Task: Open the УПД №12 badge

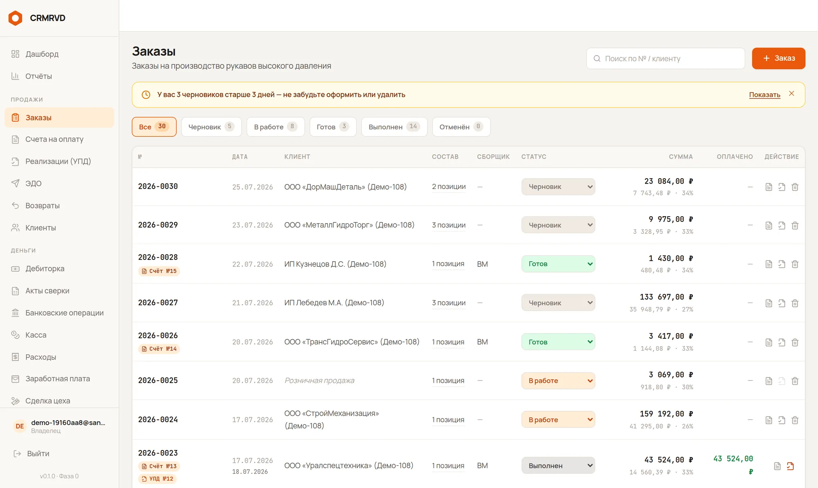Action: [157, 479]
